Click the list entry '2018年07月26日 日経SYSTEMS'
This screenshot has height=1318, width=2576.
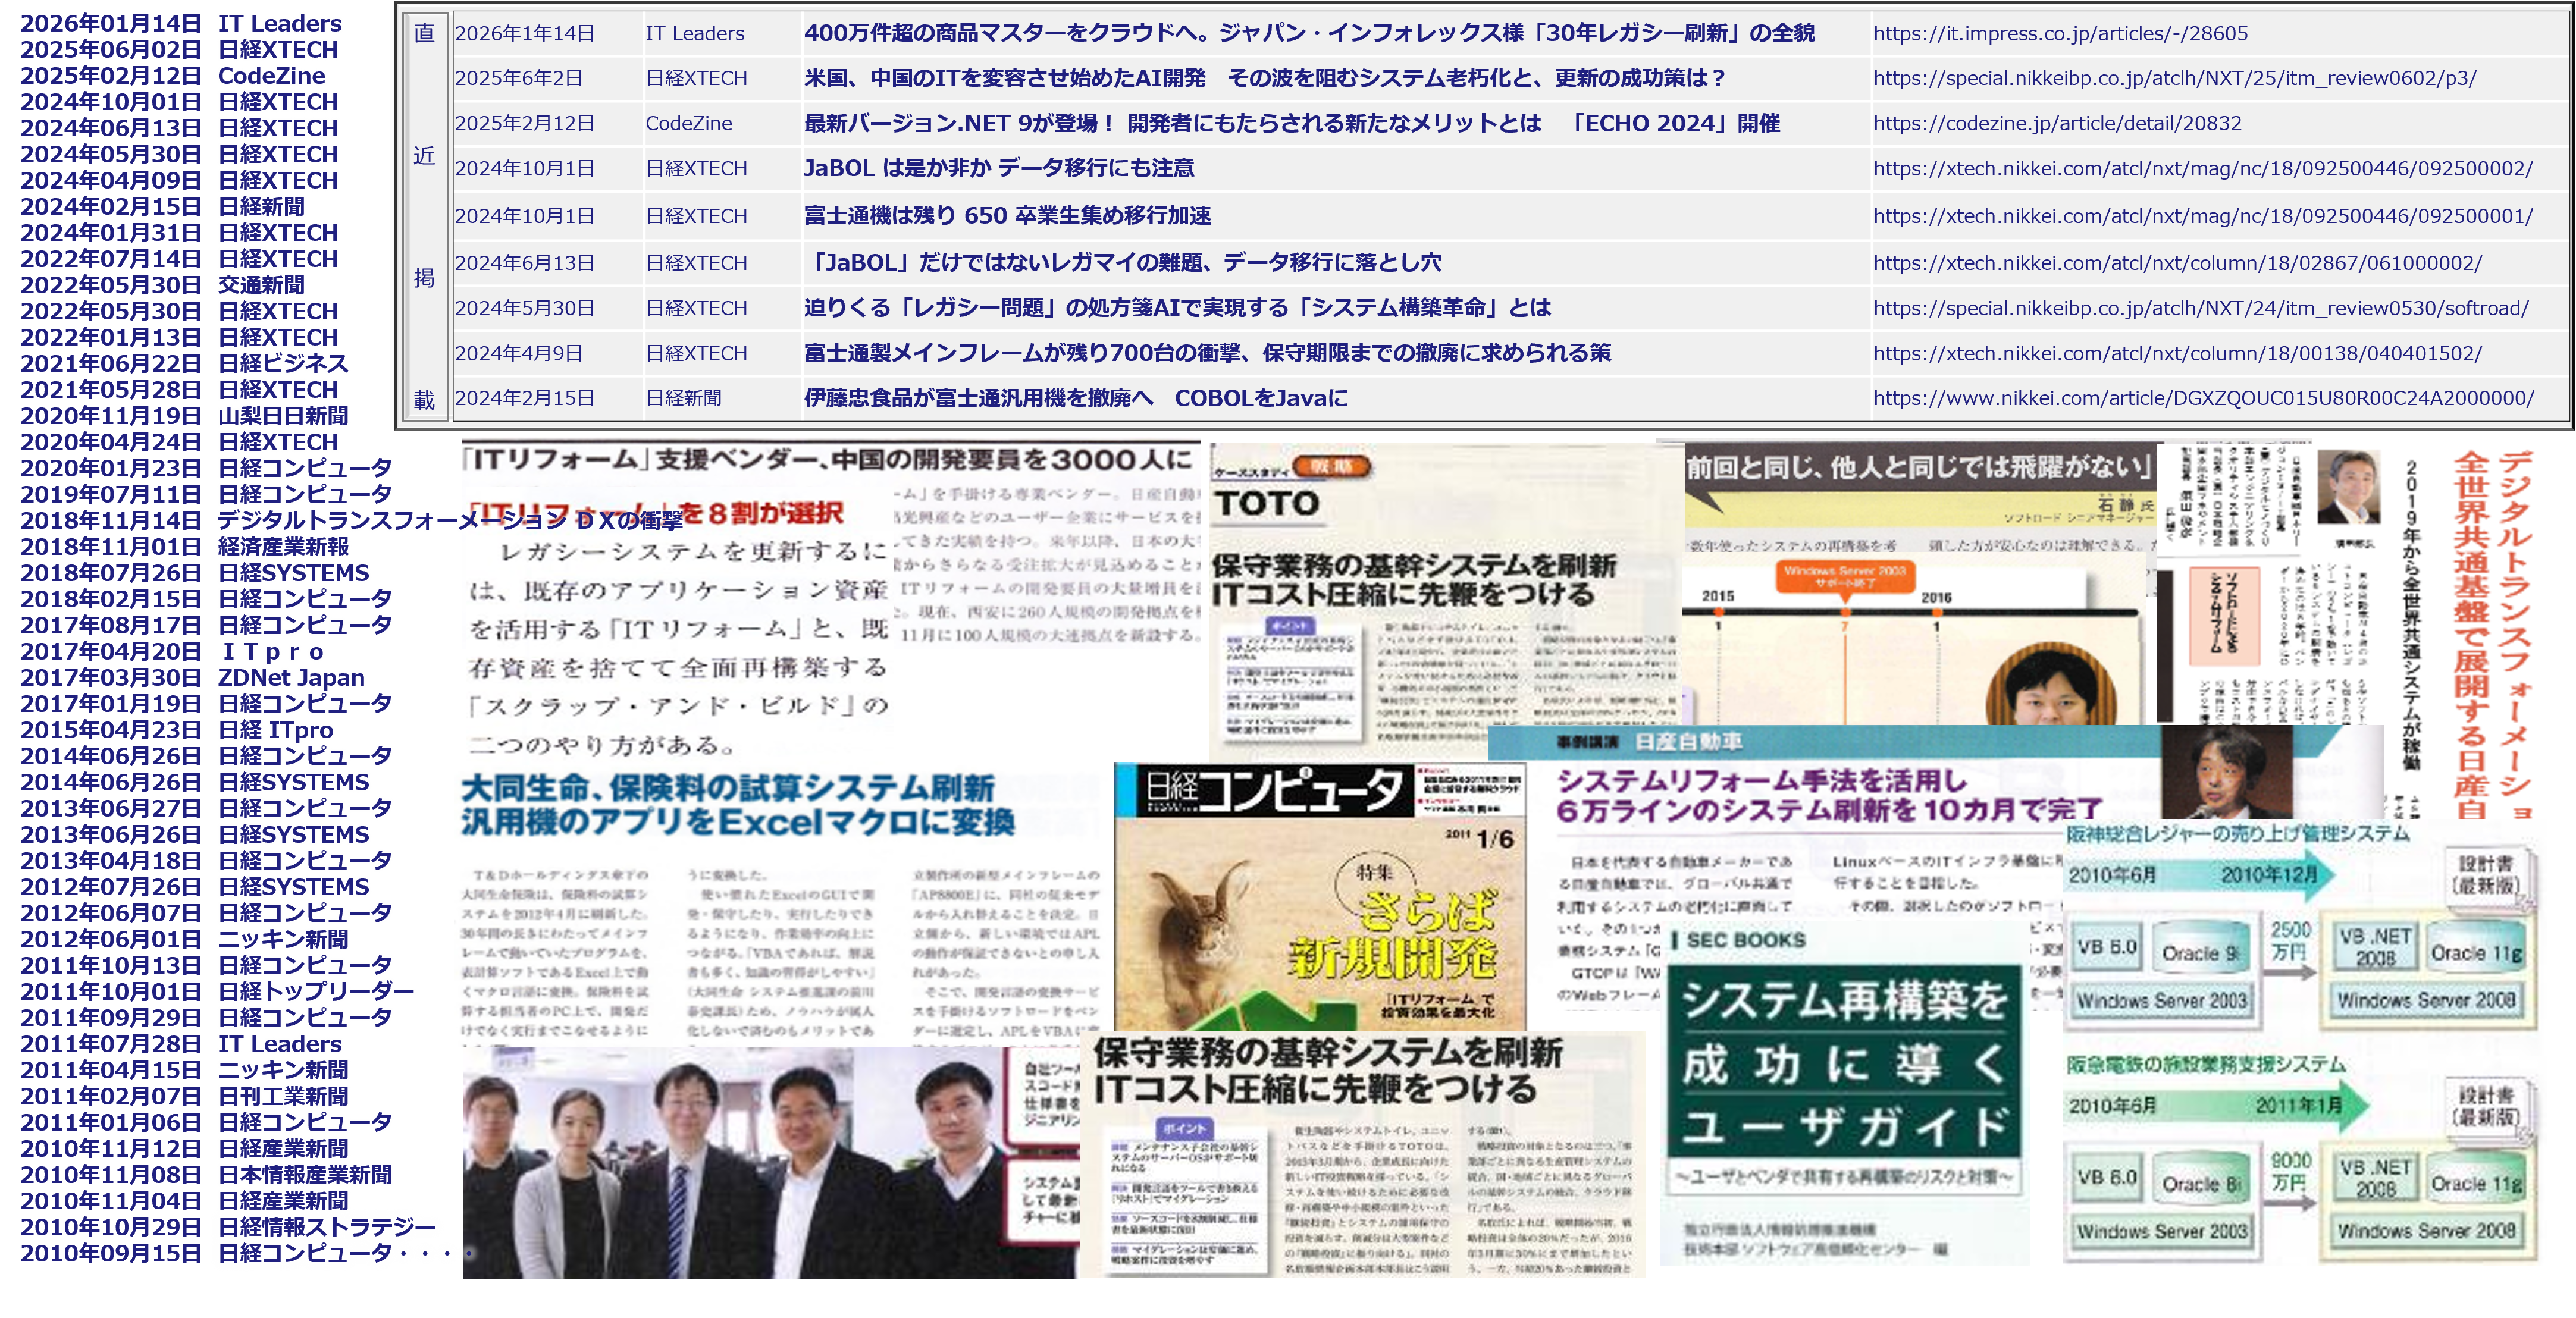(195, 572)
